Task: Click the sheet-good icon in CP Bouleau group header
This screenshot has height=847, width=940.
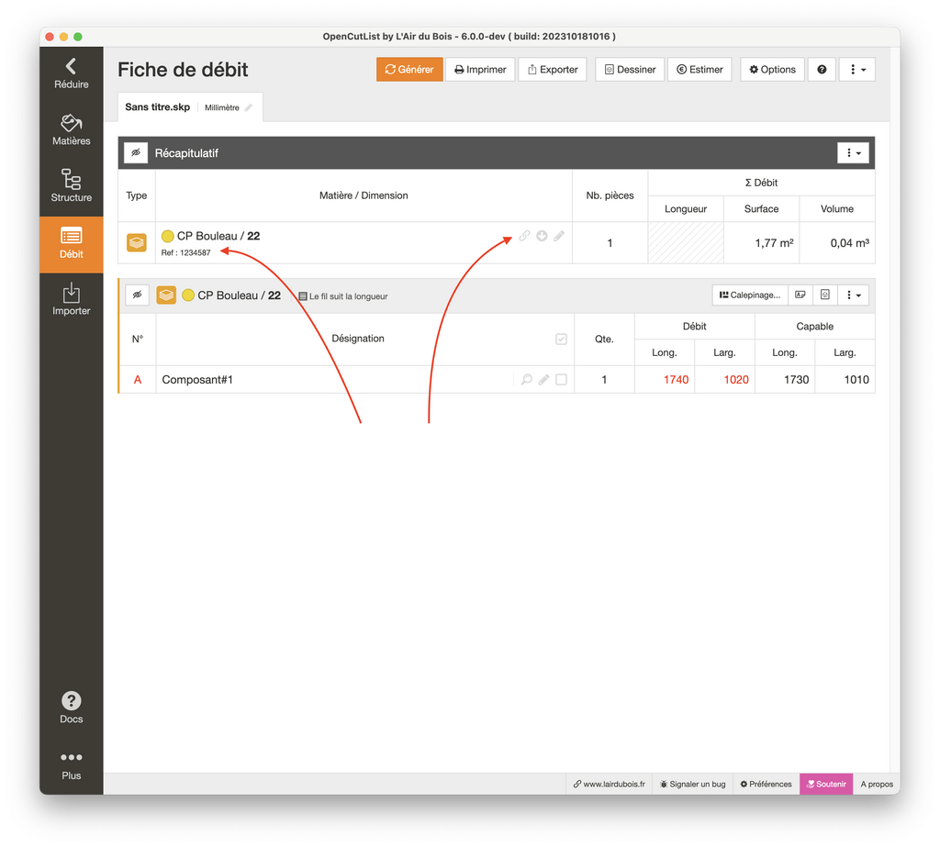Action: pyautogui.click(x=166, y=295)
